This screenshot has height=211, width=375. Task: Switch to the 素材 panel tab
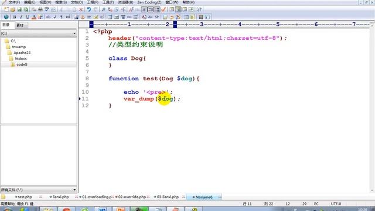21,25
